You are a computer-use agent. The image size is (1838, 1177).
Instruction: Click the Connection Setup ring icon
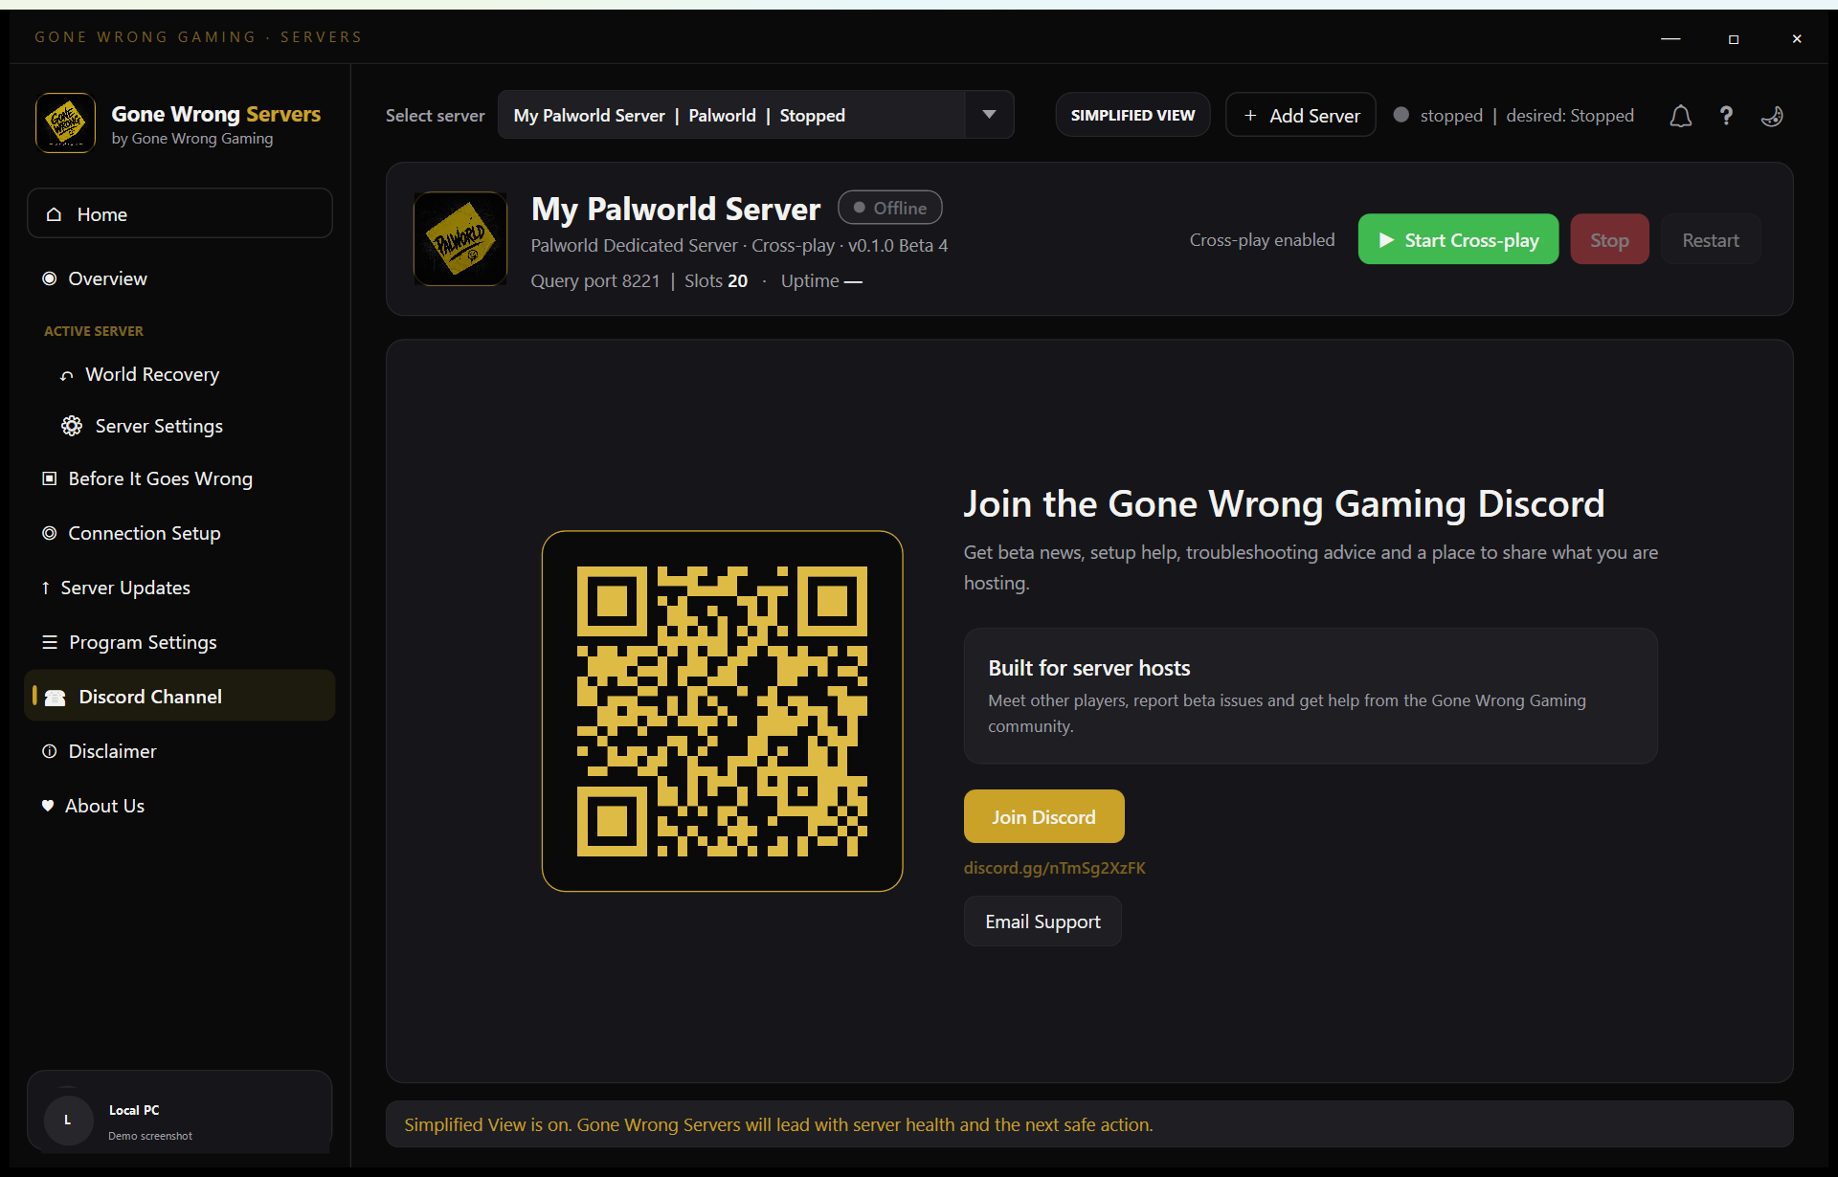50,533
